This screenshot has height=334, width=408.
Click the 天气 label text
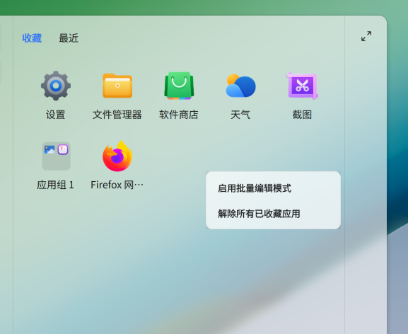[x=240, y=115]
